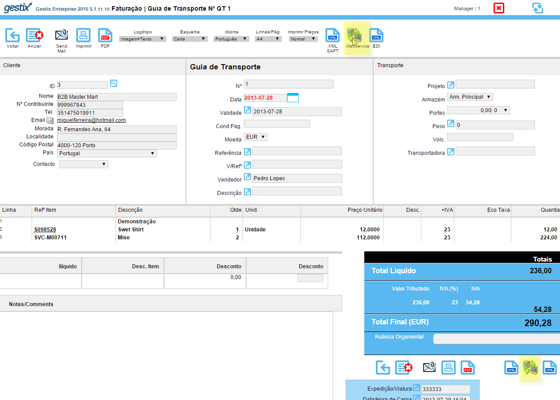Open Send Mail envelope icon in toolbar
The height and width of the screenshot is (400, 560).
pos(62,35)
